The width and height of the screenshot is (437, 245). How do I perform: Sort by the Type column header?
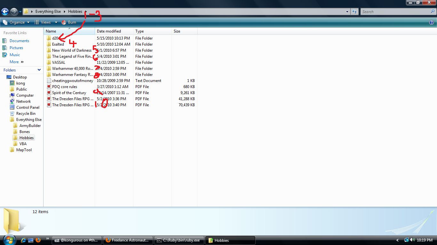point(153,31)
